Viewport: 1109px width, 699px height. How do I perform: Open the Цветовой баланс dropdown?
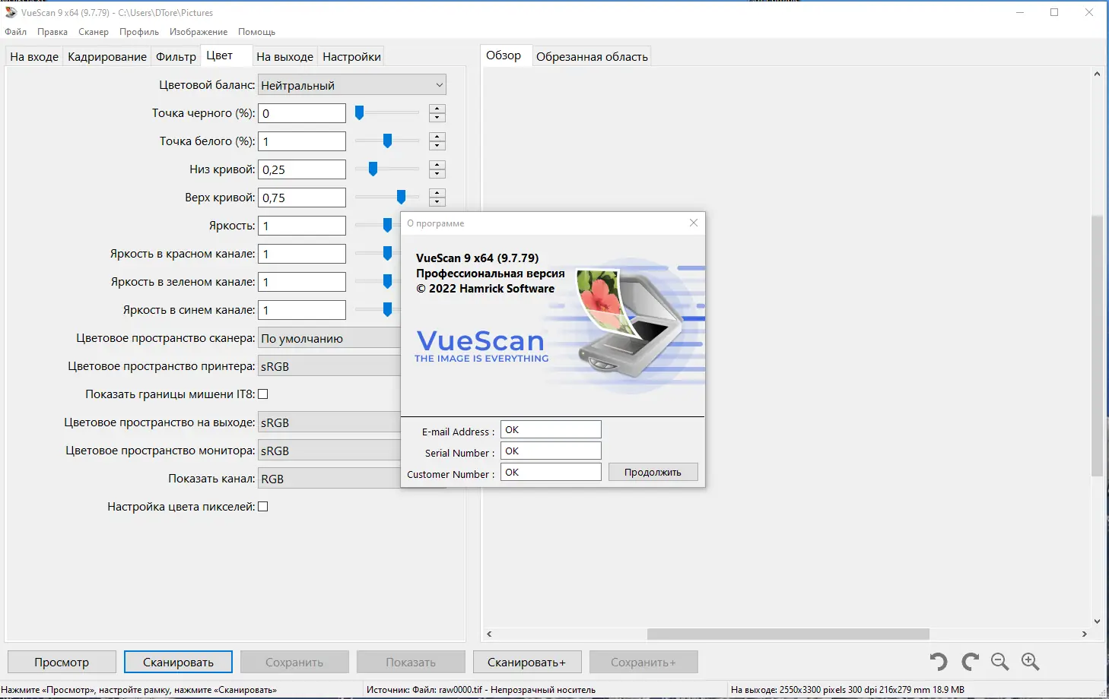pos(351,84)
